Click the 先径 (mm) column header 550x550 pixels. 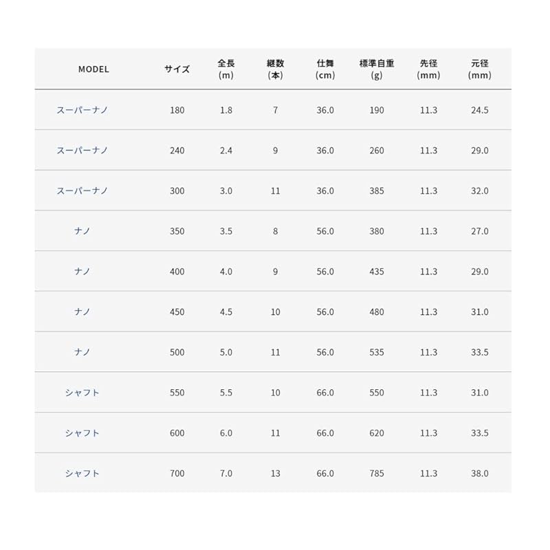click(x=428, y=69)
